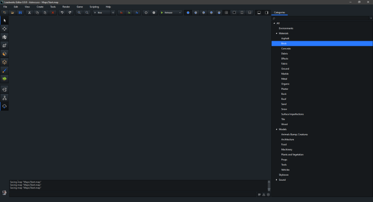The height and width of the screenshot is (202, 373).
Task: Pick the paintbrush tool
Action: [4, 70]
